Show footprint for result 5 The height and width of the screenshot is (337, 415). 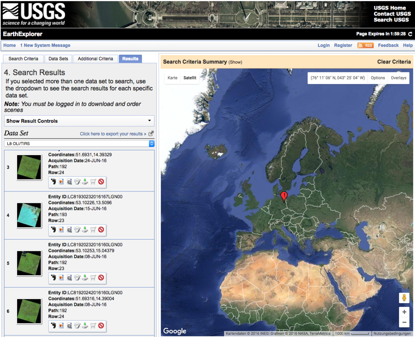click(53, 277)
